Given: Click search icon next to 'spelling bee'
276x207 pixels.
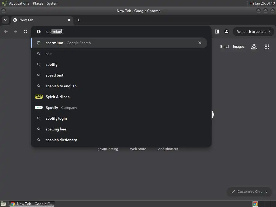Looking at the screenshot, I should click(x=39, y=129).
